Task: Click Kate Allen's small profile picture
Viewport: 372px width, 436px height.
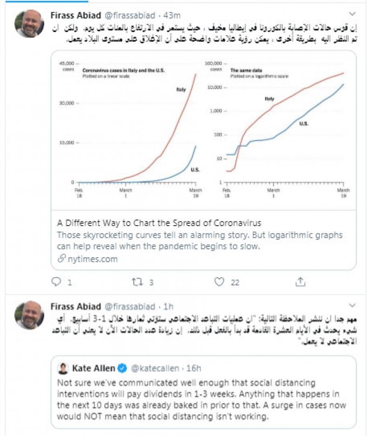Action: tap(63, 368)
